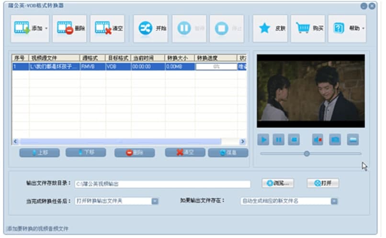This screenshot has width=386, height=238.
Task: Click the 下移 move down button
Action: [86, 152]
